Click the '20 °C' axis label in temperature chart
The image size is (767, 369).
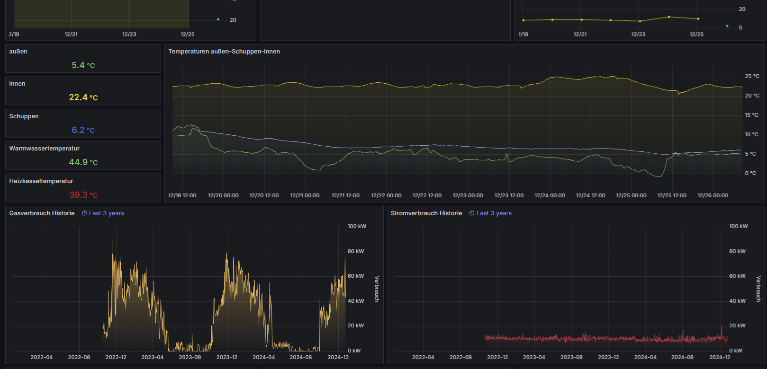tap(752, 96)
